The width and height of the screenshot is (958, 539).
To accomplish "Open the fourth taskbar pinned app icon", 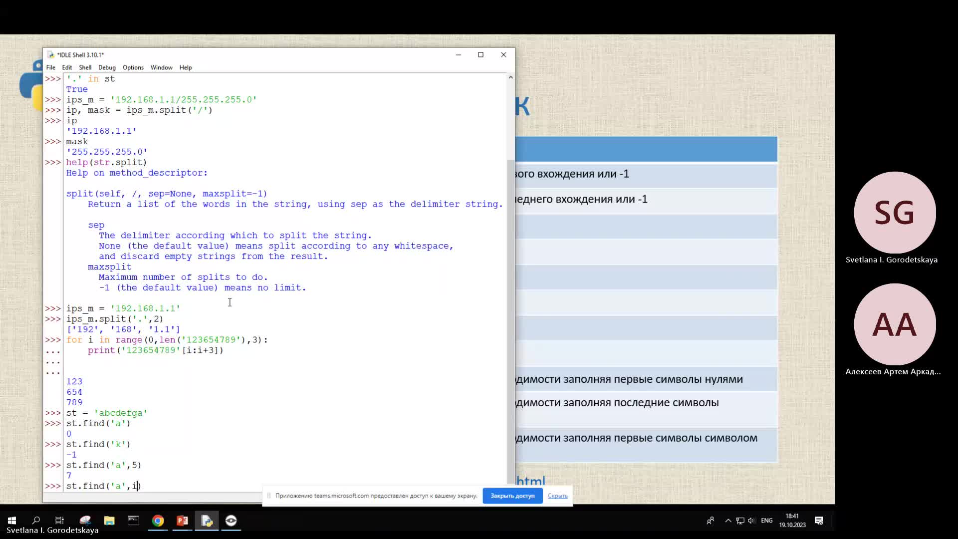I will (85, 521).
